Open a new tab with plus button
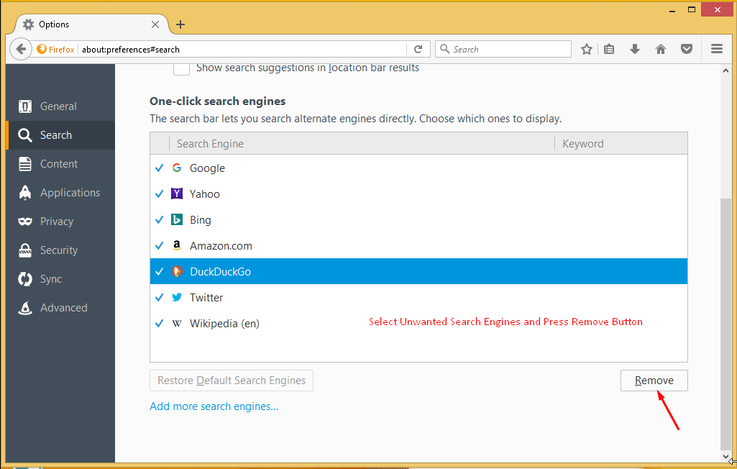 (180, 24)
